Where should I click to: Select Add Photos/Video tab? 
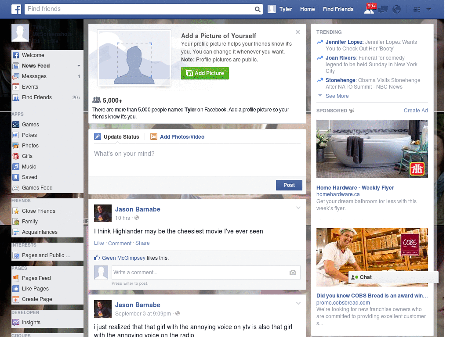click(x=178, y=137)
